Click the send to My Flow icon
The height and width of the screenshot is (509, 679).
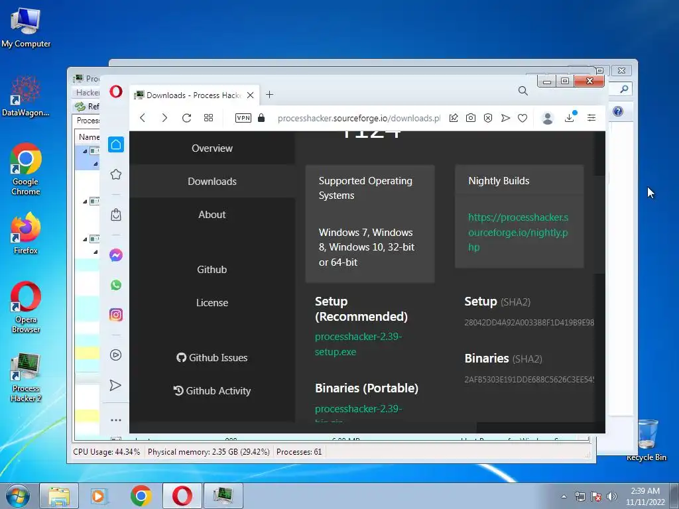tap(505, 118)
